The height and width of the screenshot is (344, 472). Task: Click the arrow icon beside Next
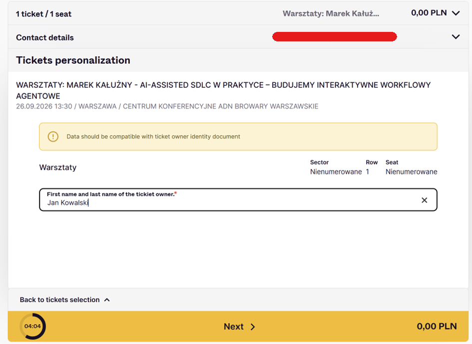tap(253, 327)
